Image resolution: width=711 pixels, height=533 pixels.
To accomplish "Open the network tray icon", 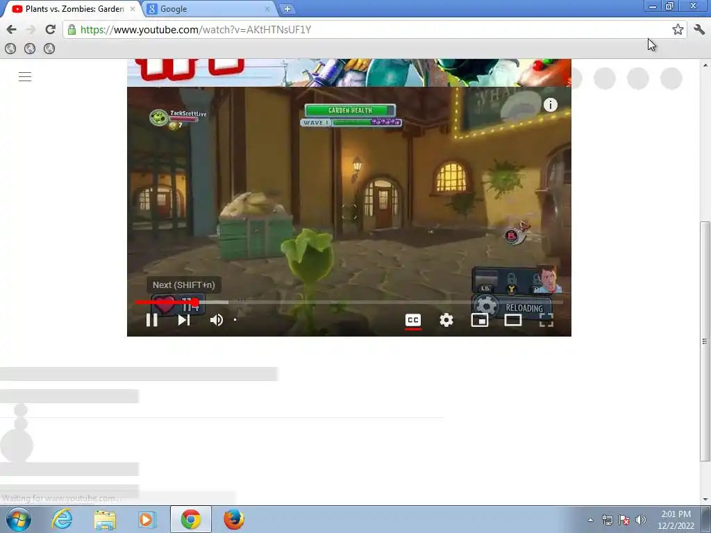I will pos(607,520).
